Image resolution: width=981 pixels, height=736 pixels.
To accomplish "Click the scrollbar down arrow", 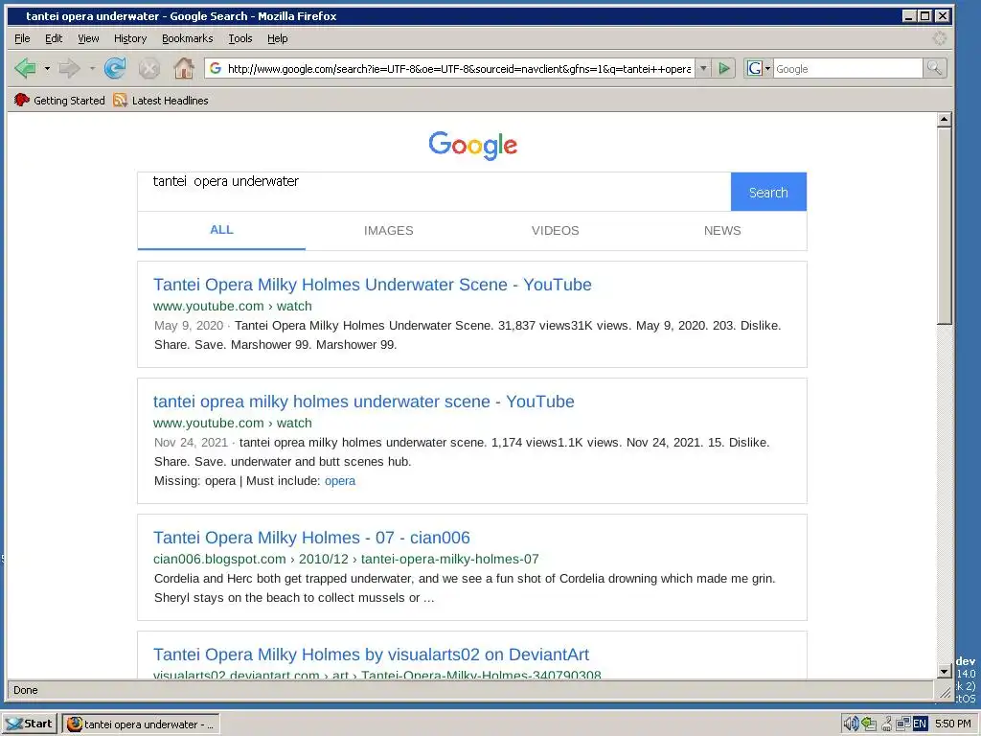I will click(x=944, y=672).
